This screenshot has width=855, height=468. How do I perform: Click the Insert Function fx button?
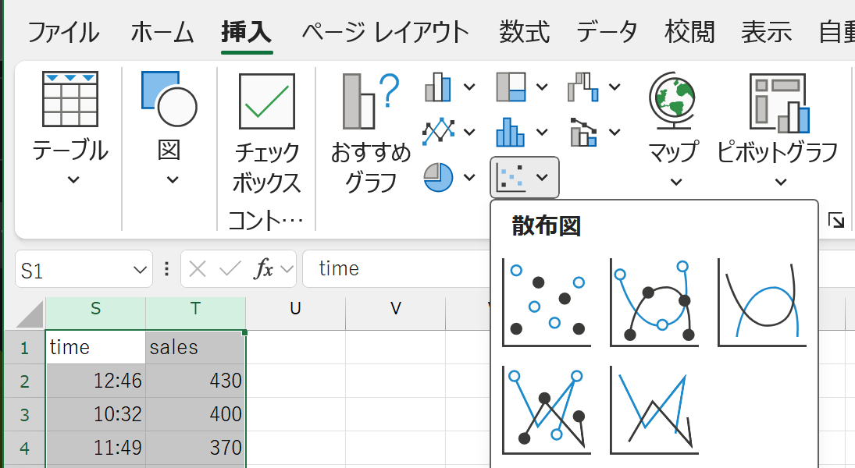pos(263,269)
